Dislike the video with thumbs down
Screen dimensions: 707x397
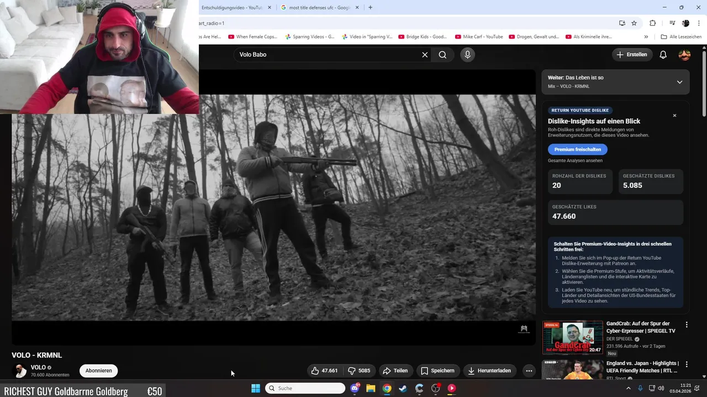(x=358, y=371)
